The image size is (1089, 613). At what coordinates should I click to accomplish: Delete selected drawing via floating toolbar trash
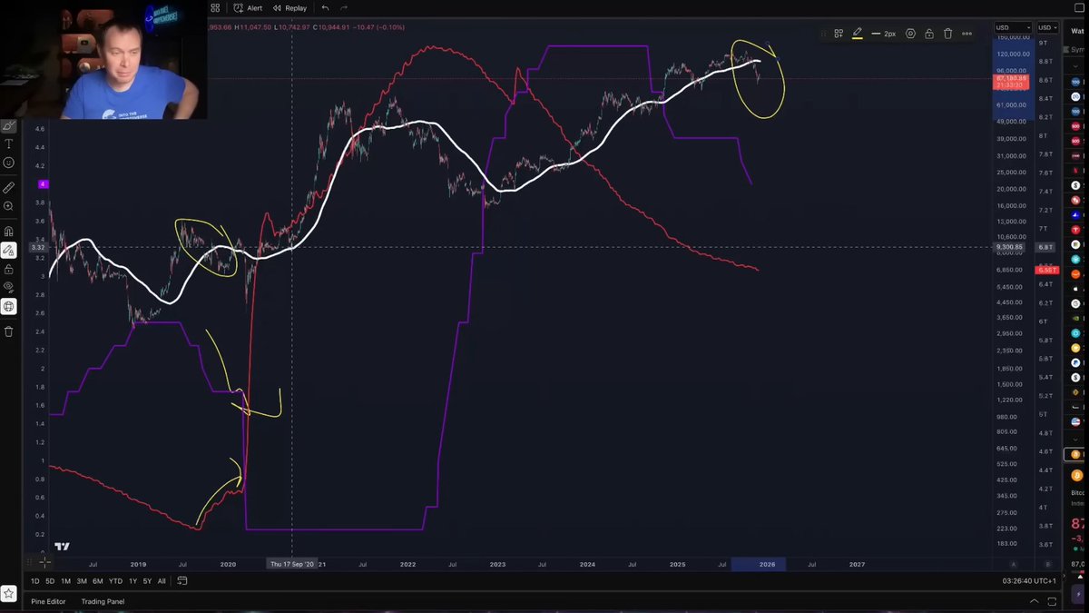point(947,34)
